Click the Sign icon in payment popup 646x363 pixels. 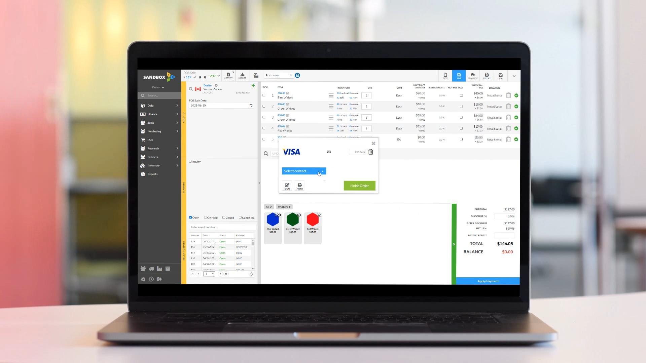pos(287,186)
